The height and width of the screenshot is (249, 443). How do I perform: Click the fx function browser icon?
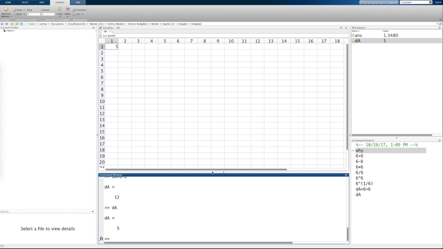(101, 239)
